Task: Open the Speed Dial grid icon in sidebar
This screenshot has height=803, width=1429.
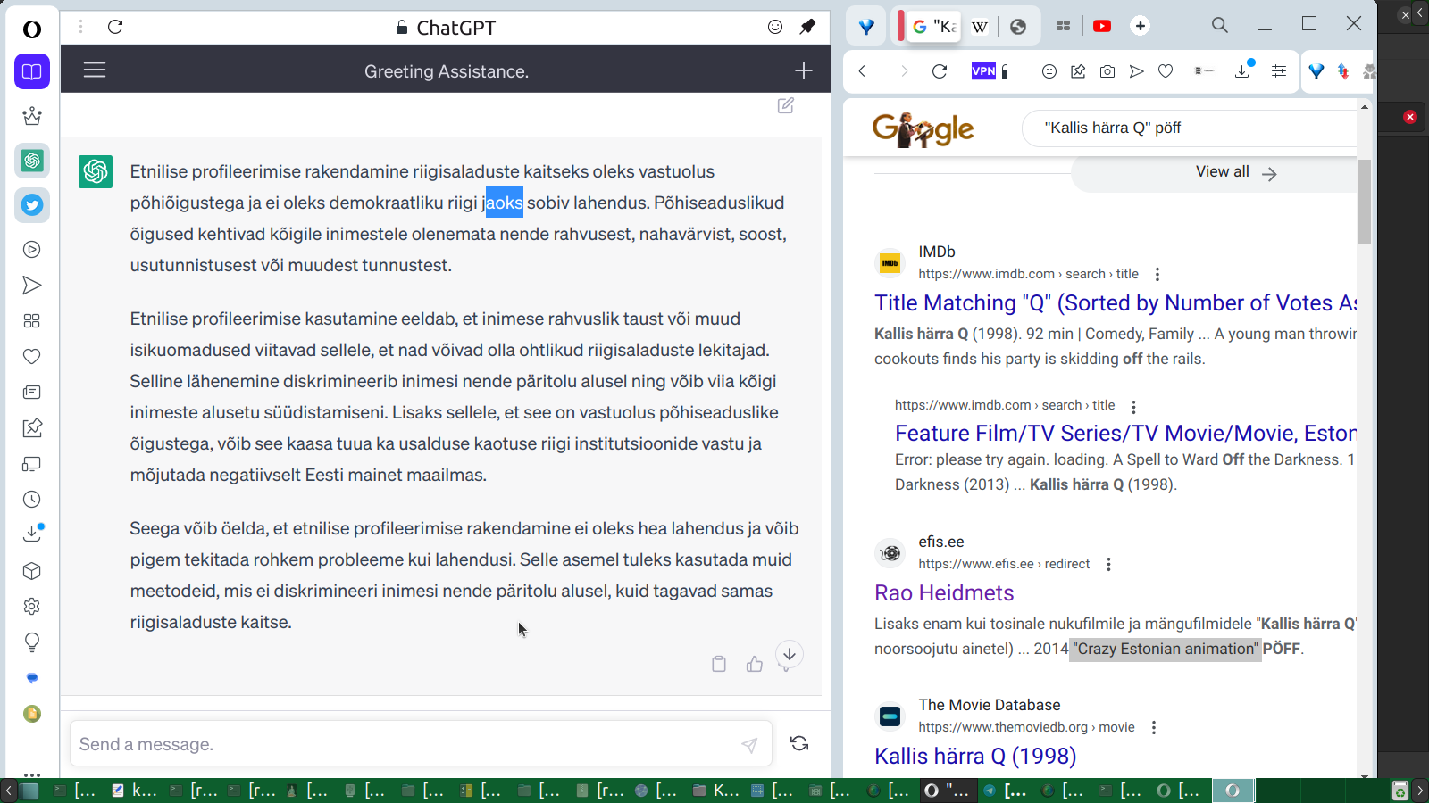Action: coord(32,321)
